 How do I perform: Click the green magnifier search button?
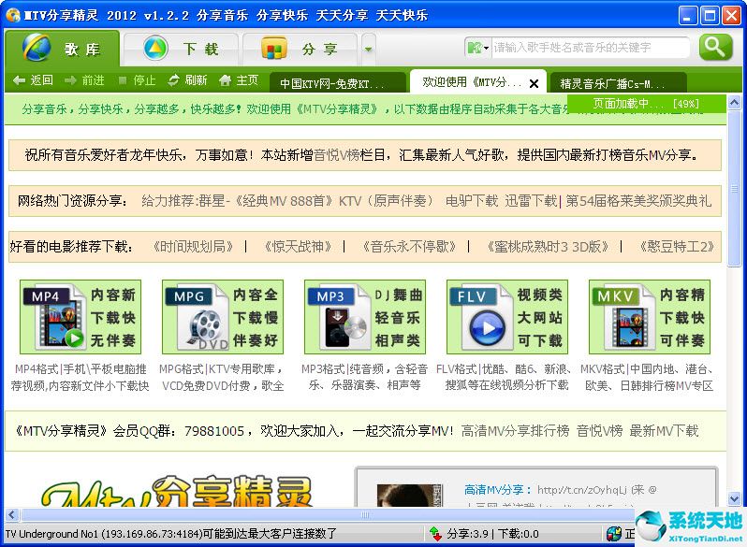[715, 47]
